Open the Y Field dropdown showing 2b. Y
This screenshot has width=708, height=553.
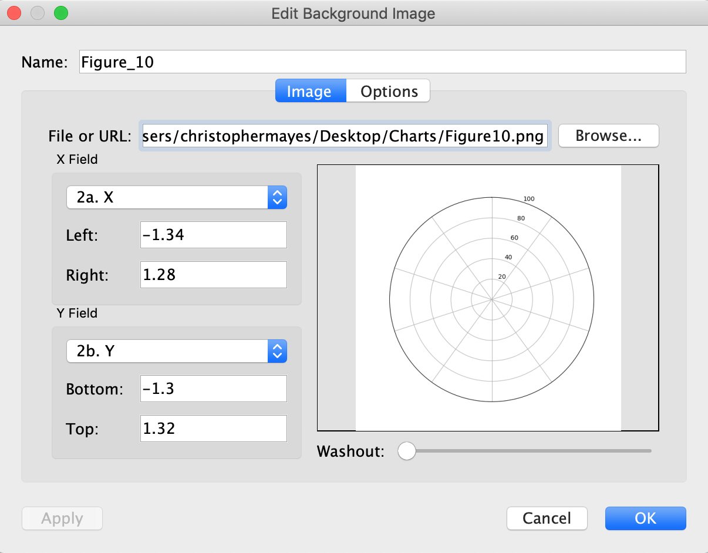[177, 351]
